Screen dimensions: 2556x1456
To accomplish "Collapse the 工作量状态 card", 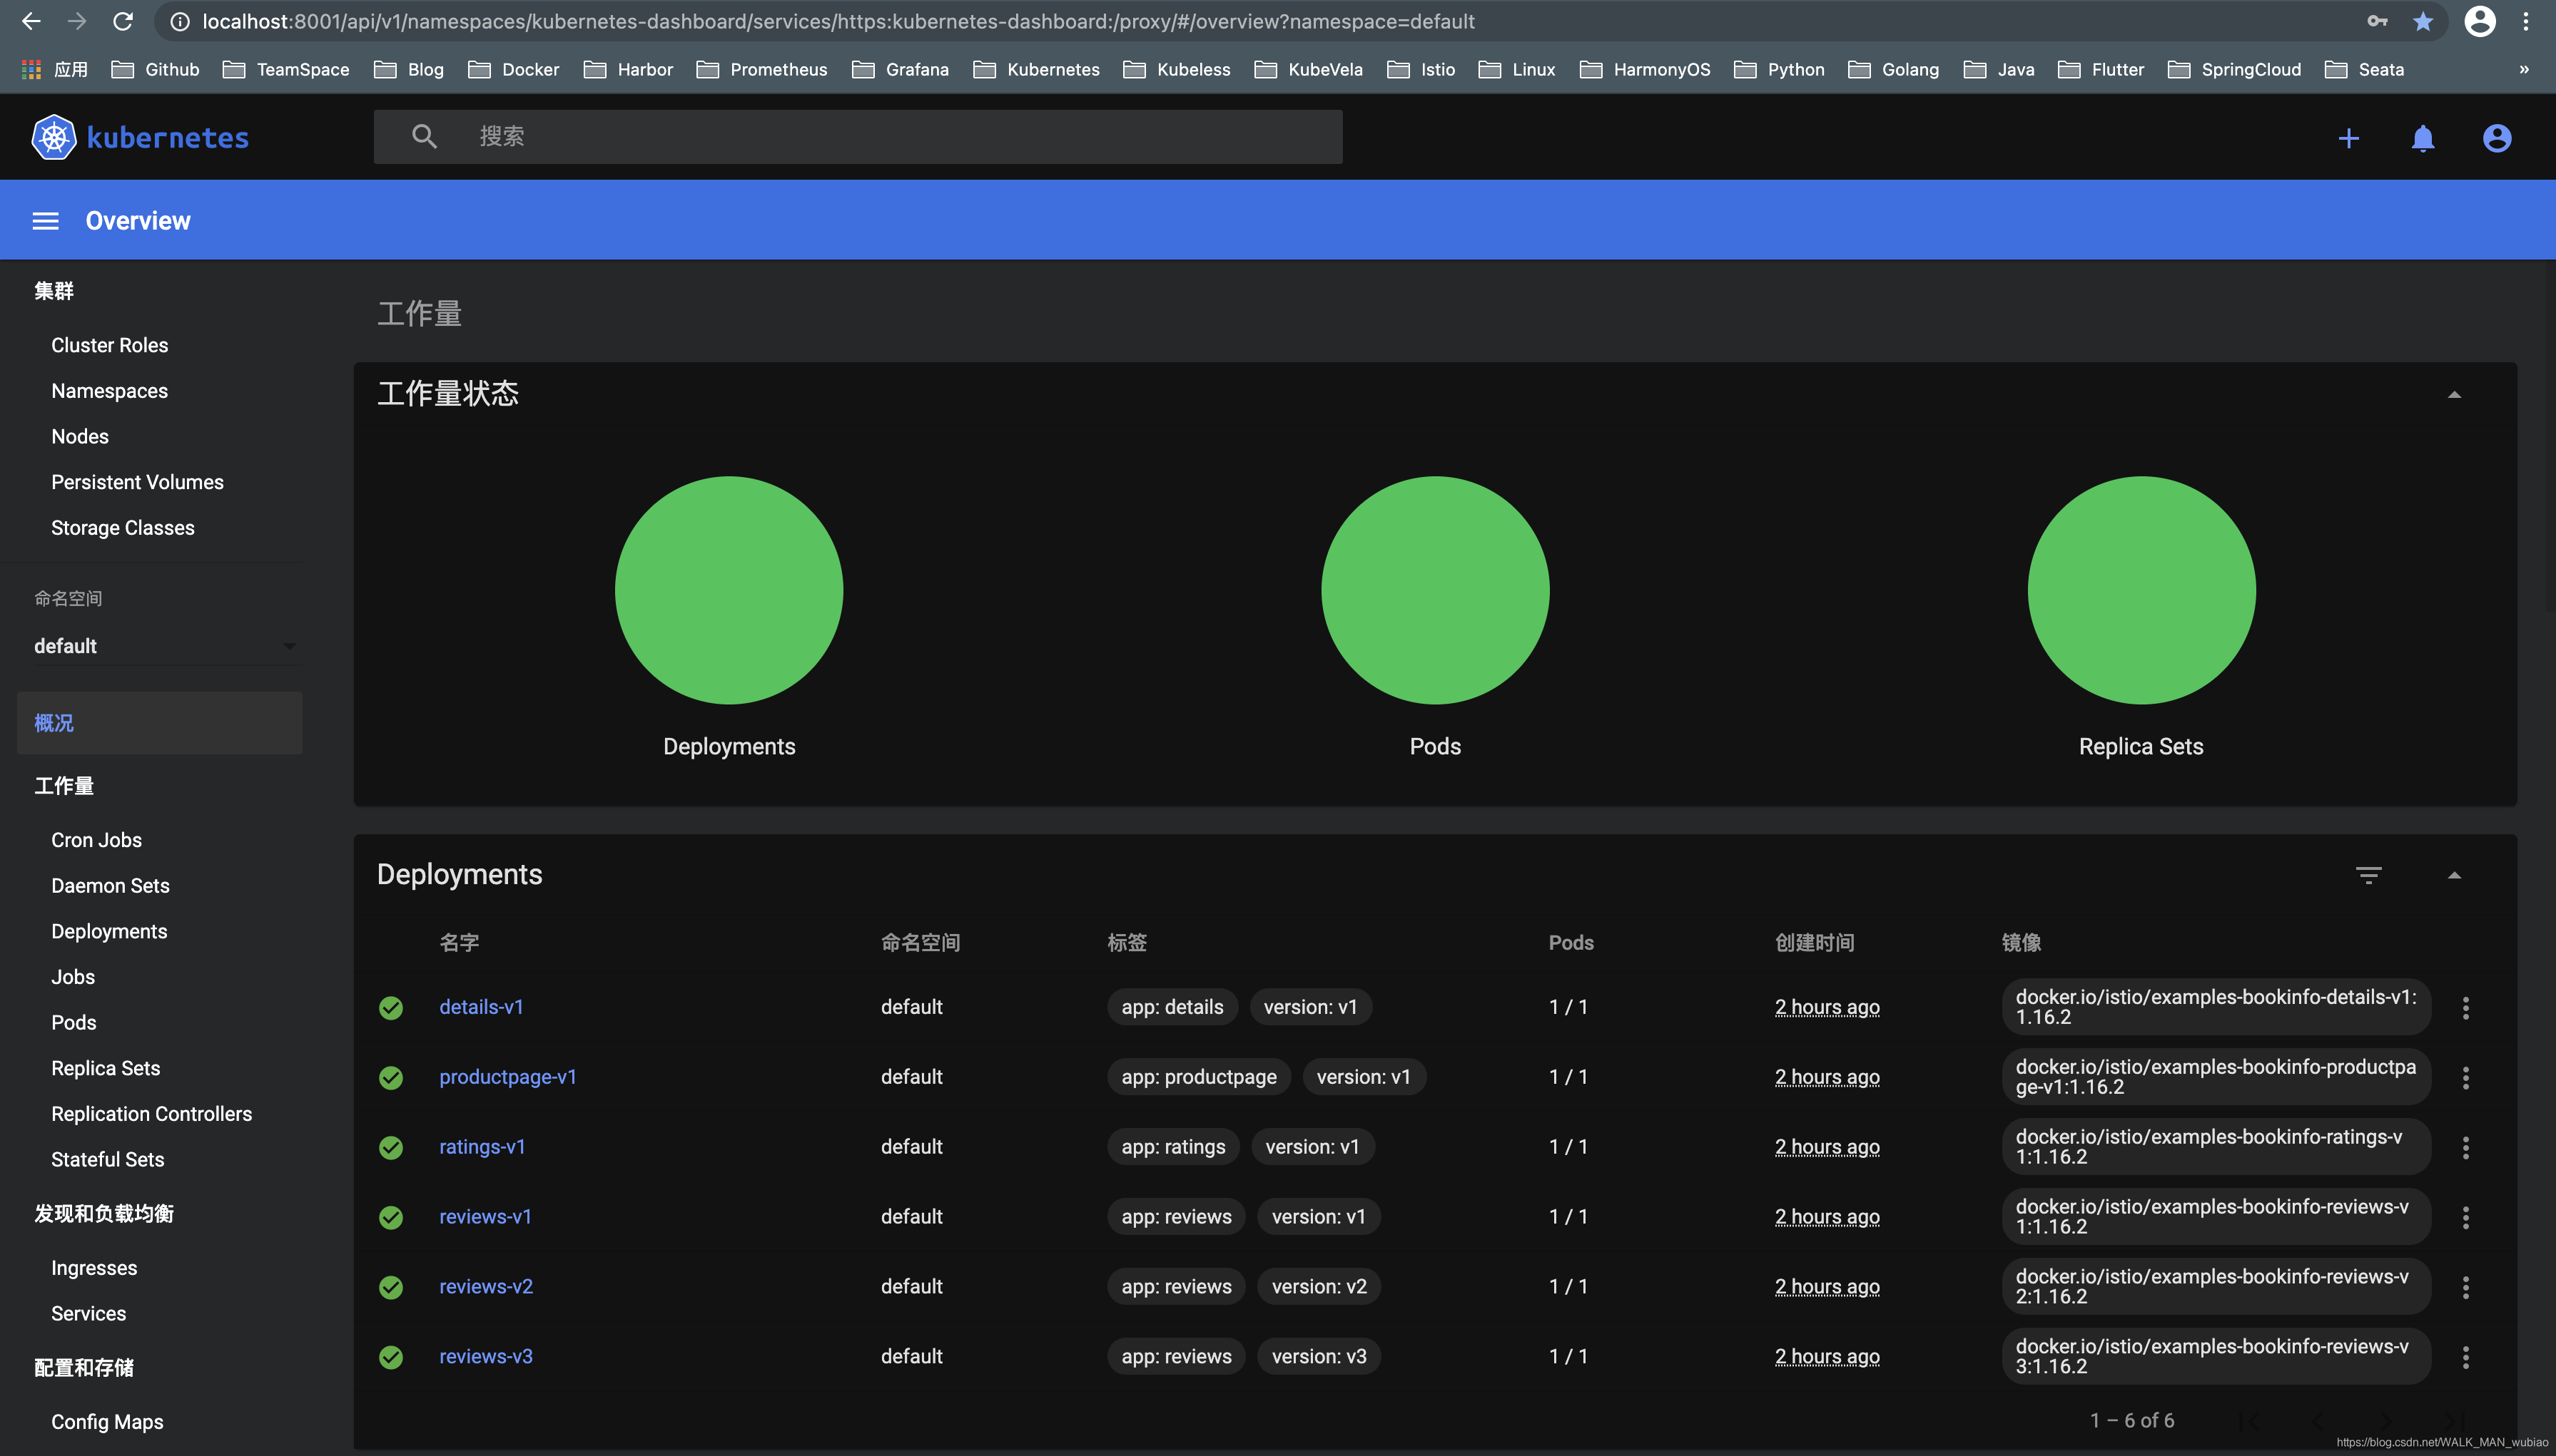I will coord(2454,395).
